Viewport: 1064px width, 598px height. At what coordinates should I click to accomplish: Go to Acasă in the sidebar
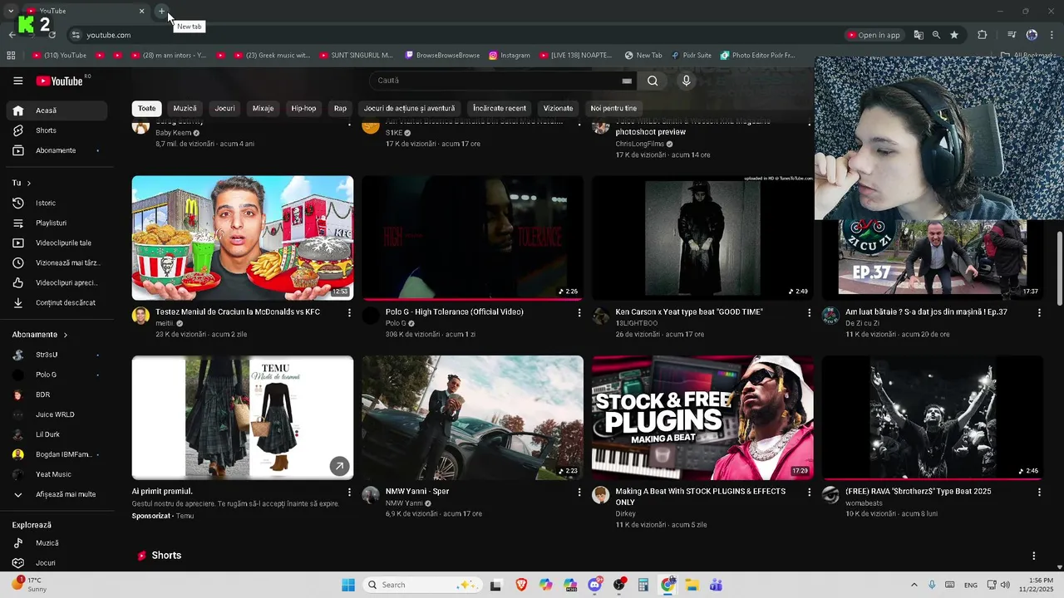tap(58, 110)
